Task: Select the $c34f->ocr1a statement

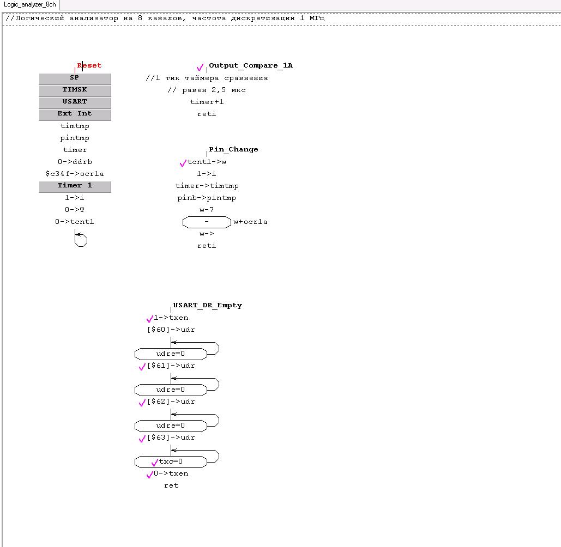Action: click(x=75, y=174)
